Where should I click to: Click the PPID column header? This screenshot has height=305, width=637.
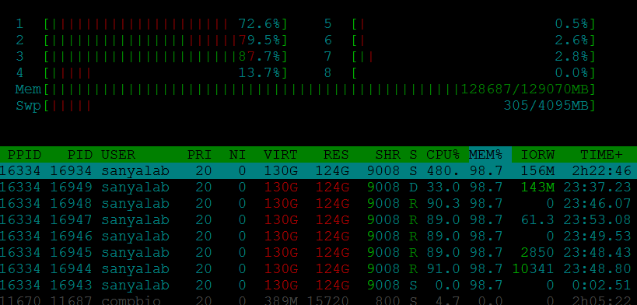pyautogui.click(x=24, y=155)
